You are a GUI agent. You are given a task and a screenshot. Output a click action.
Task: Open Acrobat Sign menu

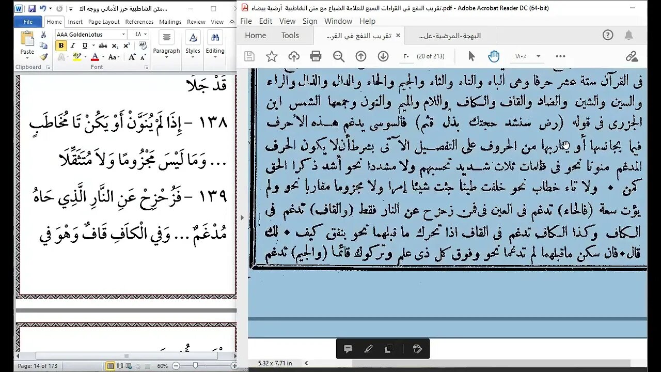click(x=310, y=21)
